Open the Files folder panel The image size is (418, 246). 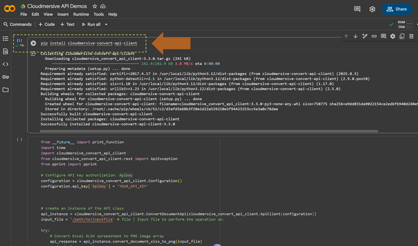5,90
